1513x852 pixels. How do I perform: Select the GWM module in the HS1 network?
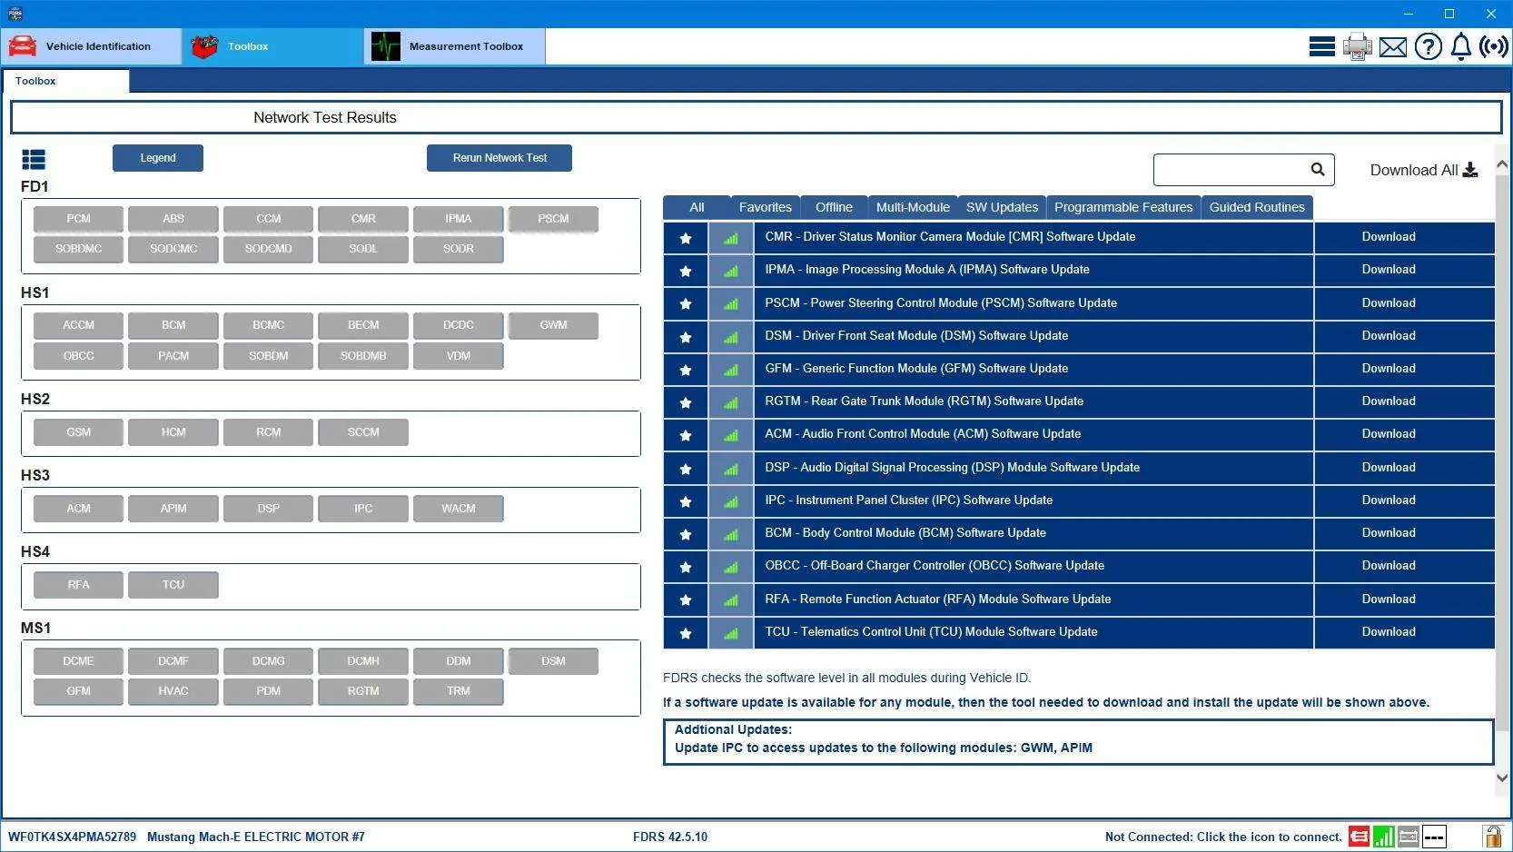pyautogui.click(x=553, y=325)
